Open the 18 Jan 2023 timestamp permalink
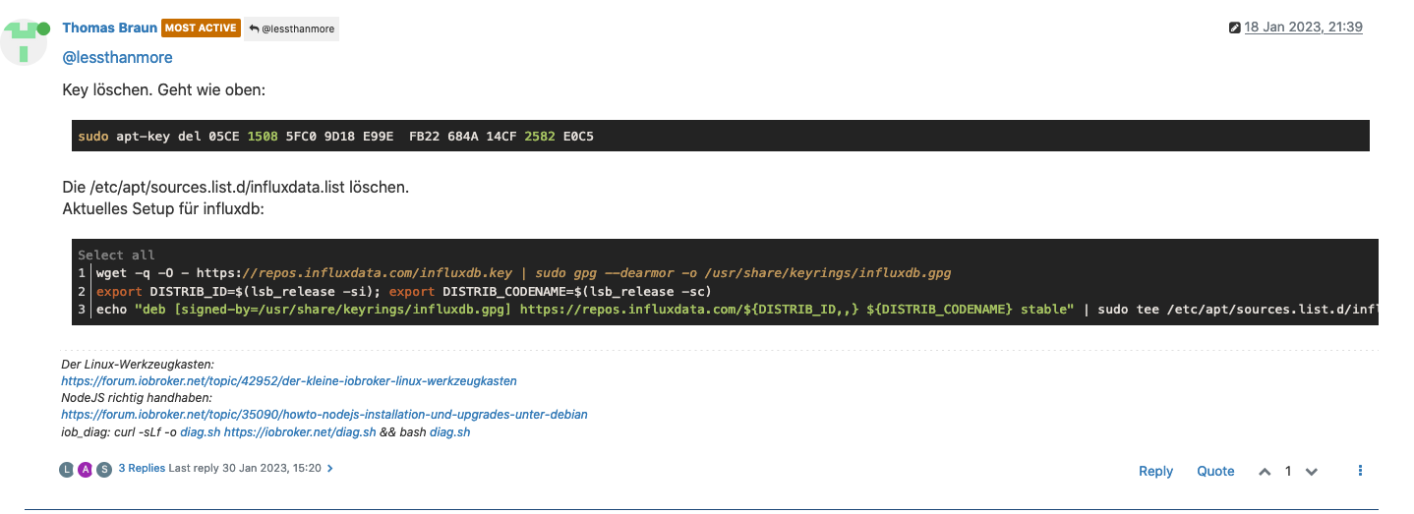This screenshot has height=514, width=1414. tap(1303, 28)
